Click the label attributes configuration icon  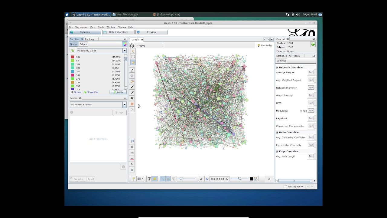point(256,179)
